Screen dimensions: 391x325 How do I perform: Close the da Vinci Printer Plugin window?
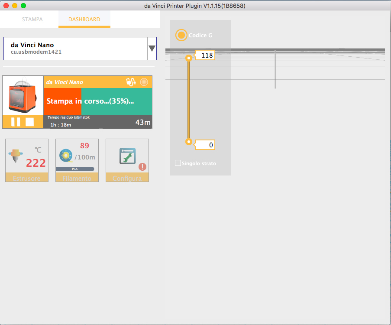click(x=6, y=6)
